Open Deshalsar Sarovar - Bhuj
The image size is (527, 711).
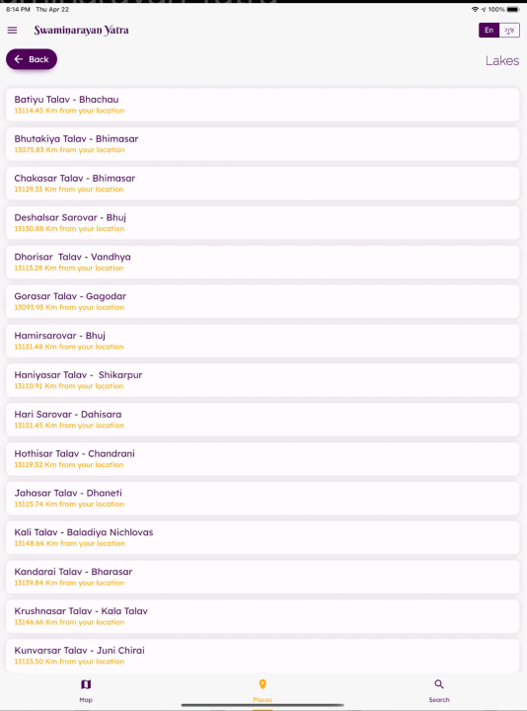point(263,222)
